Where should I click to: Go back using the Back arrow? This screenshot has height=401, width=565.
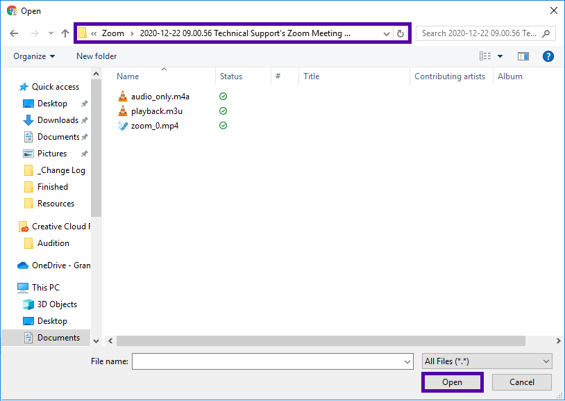(14, 33)
